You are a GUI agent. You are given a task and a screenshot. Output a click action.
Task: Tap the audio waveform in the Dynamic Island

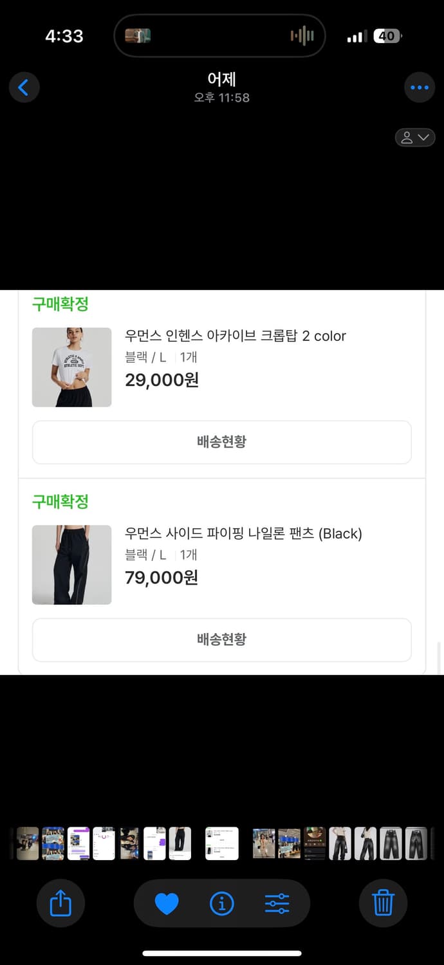click(x=302, y=36)
